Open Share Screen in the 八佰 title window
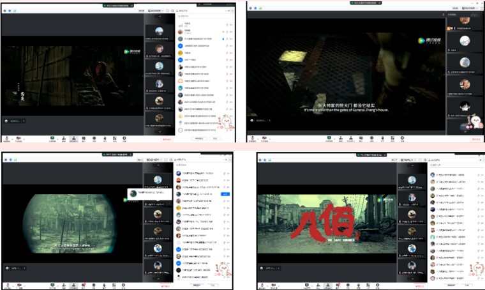This screenshot has height=290, width=485. [x=307, y=286]
